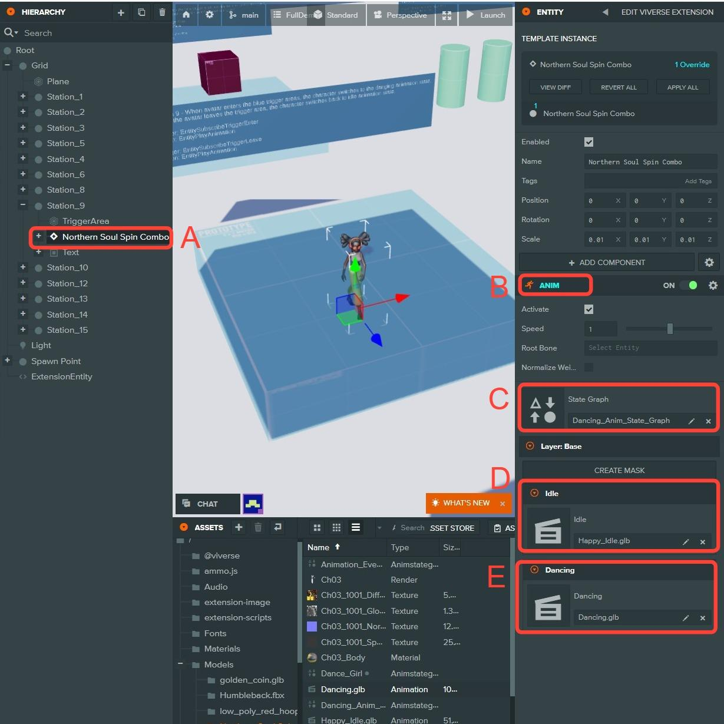
Task: Open the viewport settings gear icon
Action: point(209,15)
